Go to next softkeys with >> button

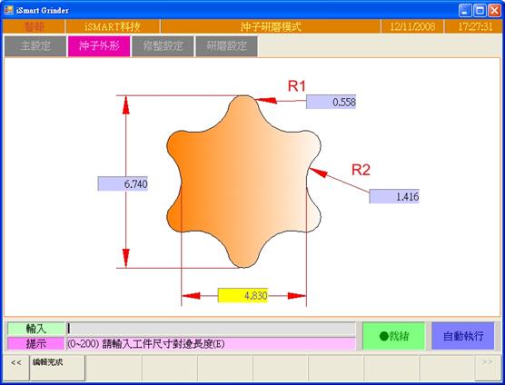tap(487, 368)
